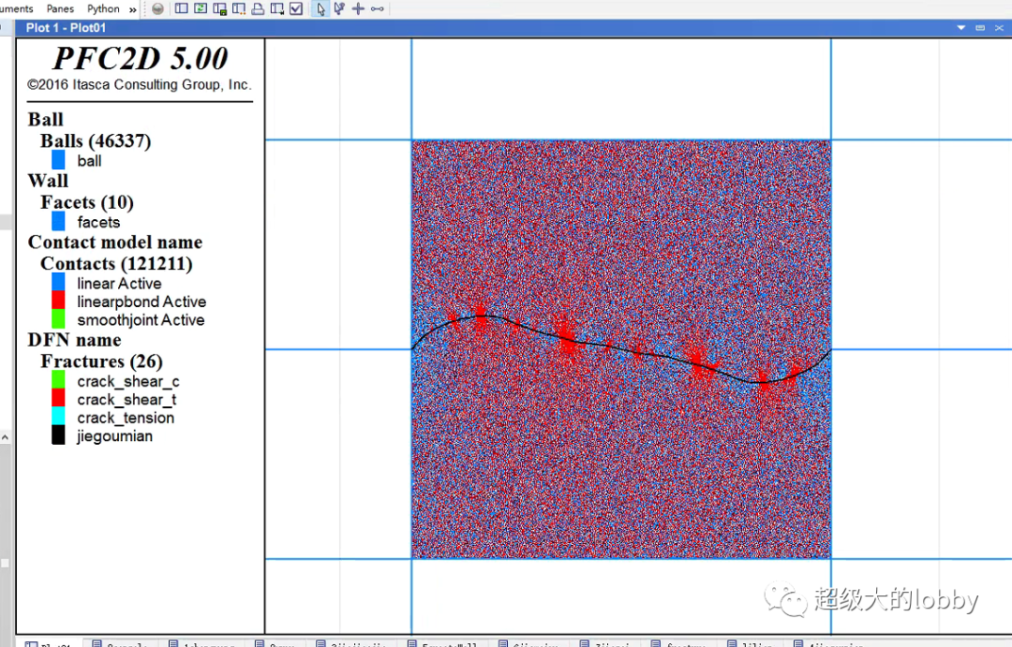Click the crack_shear_t red swatch
Viewport: 1012px width, 647px height.
click(58, 397)
